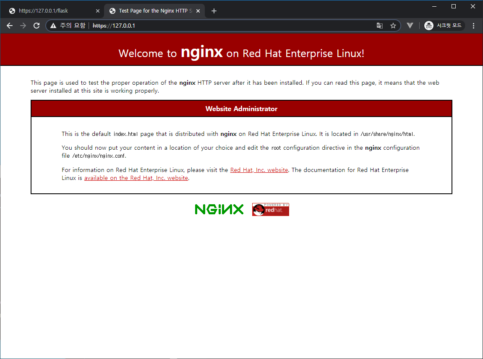Close the https://127.0.0.1/flask tab
Image resolution: width=483 pixels, height=359 pixels.
tap(98, 11)
